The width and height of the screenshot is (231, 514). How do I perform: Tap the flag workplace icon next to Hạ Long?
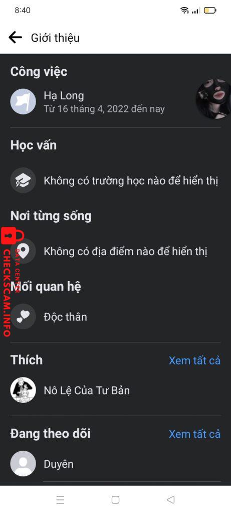pos(23,101)
